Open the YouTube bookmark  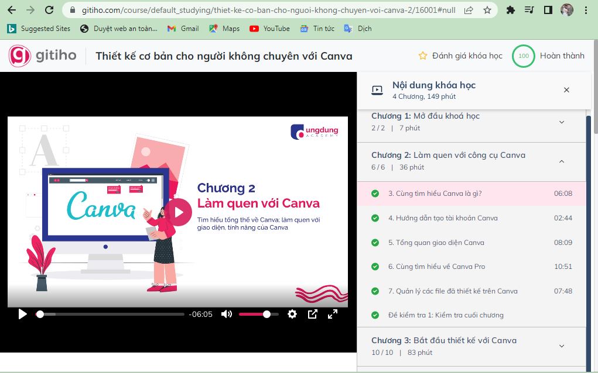tap(269, 29)
